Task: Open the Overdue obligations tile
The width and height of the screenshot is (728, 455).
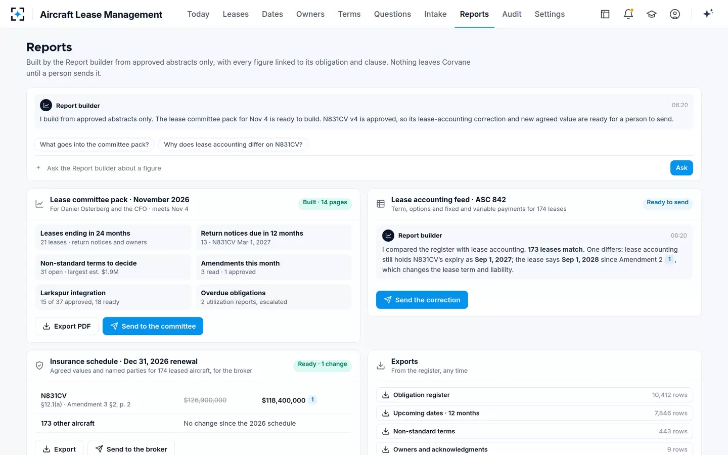Action: tap(274, 297)
